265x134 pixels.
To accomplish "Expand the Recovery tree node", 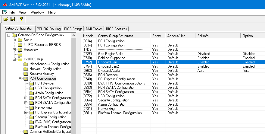I will pyautogui.click(x=14, y=49).
